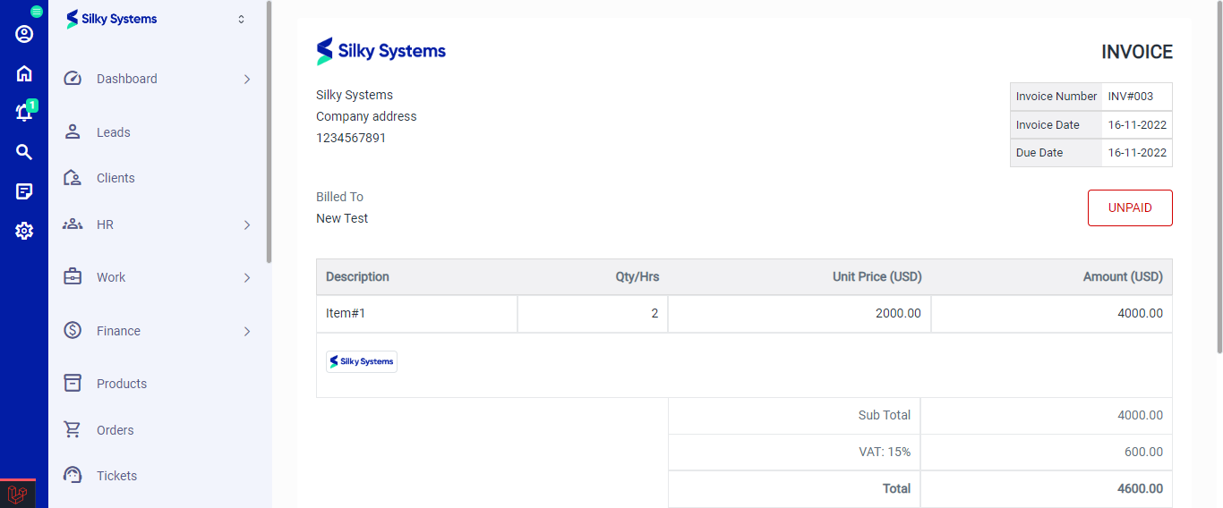
Task: Click the UNPAID status button
Action: coord(1130,207)
